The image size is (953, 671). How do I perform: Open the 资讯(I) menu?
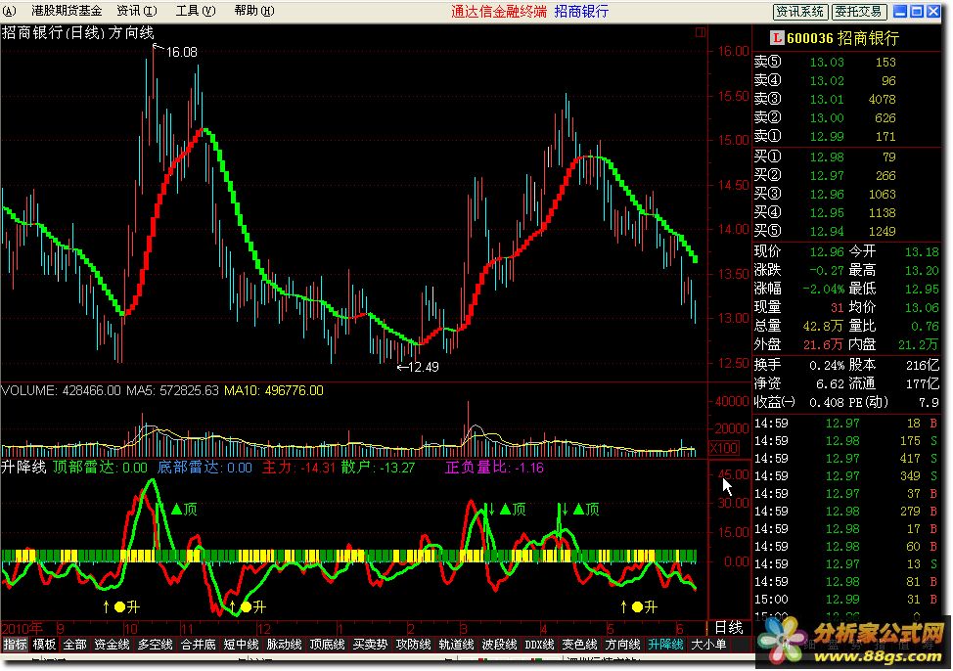click(136, 11)
